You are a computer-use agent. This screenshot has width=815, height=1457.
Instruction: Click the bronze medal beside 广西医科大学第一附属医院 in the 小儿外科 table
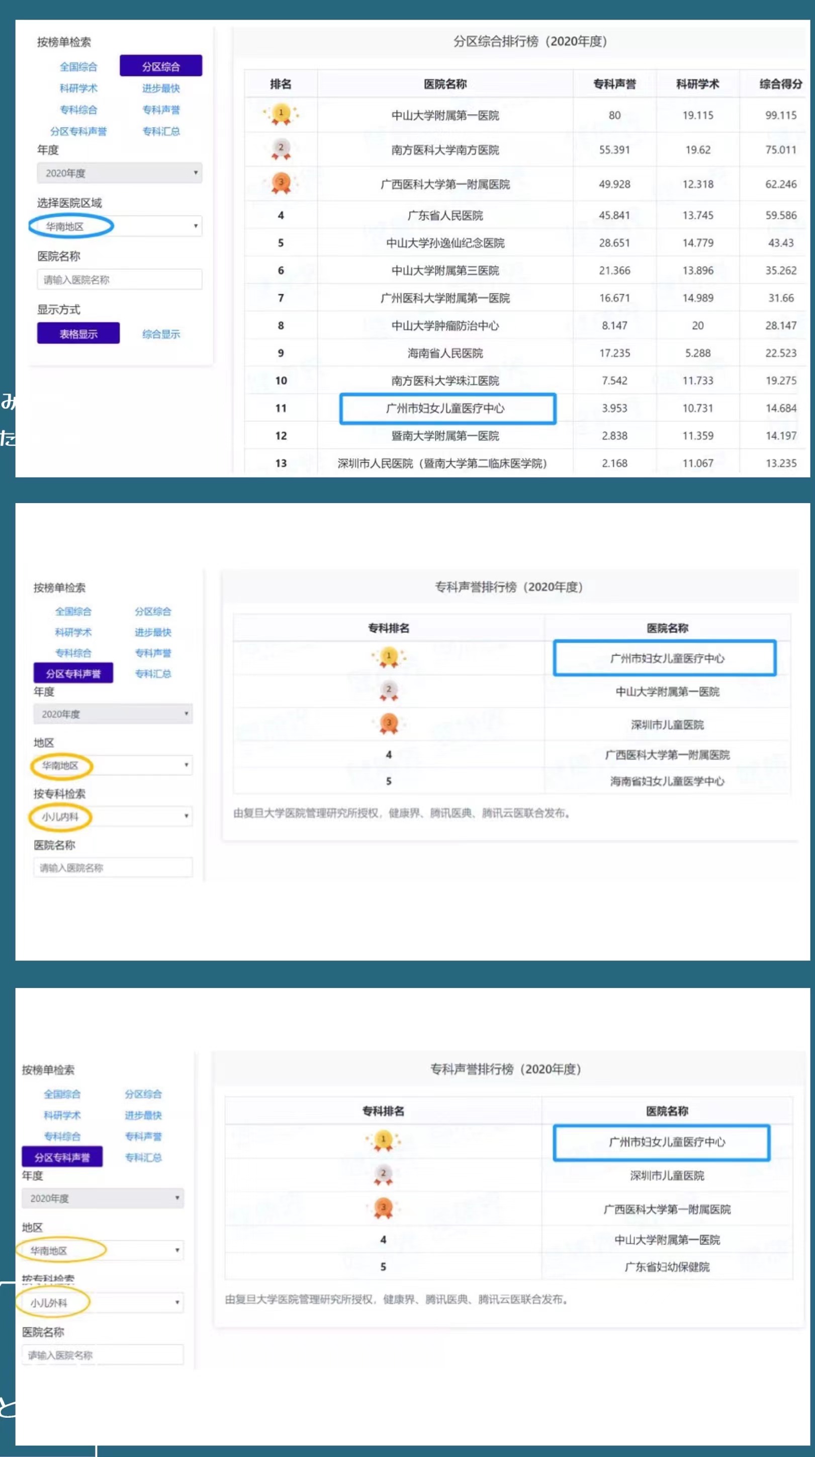383,1208
